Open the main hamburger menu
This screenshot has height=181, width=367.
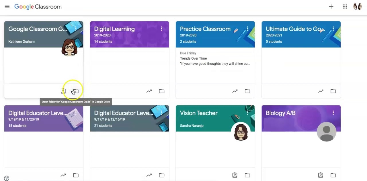[x=7, y=7]
